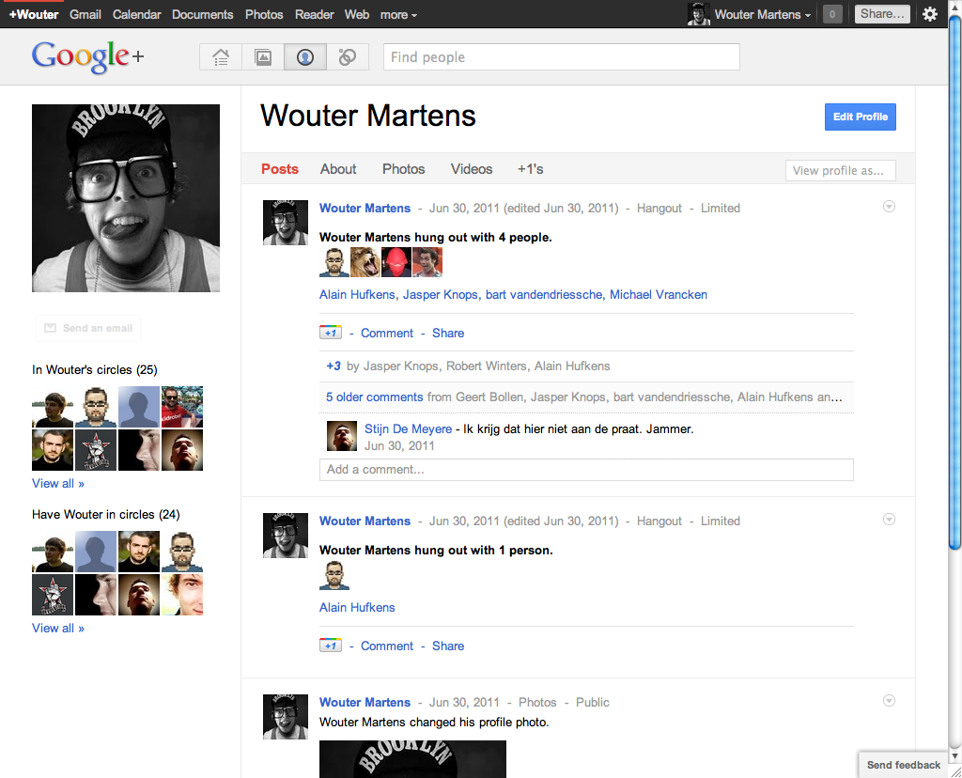Open the Circles icon in the navigation bar
This screenshot has width=962, height=778.
tap(348, 57)
